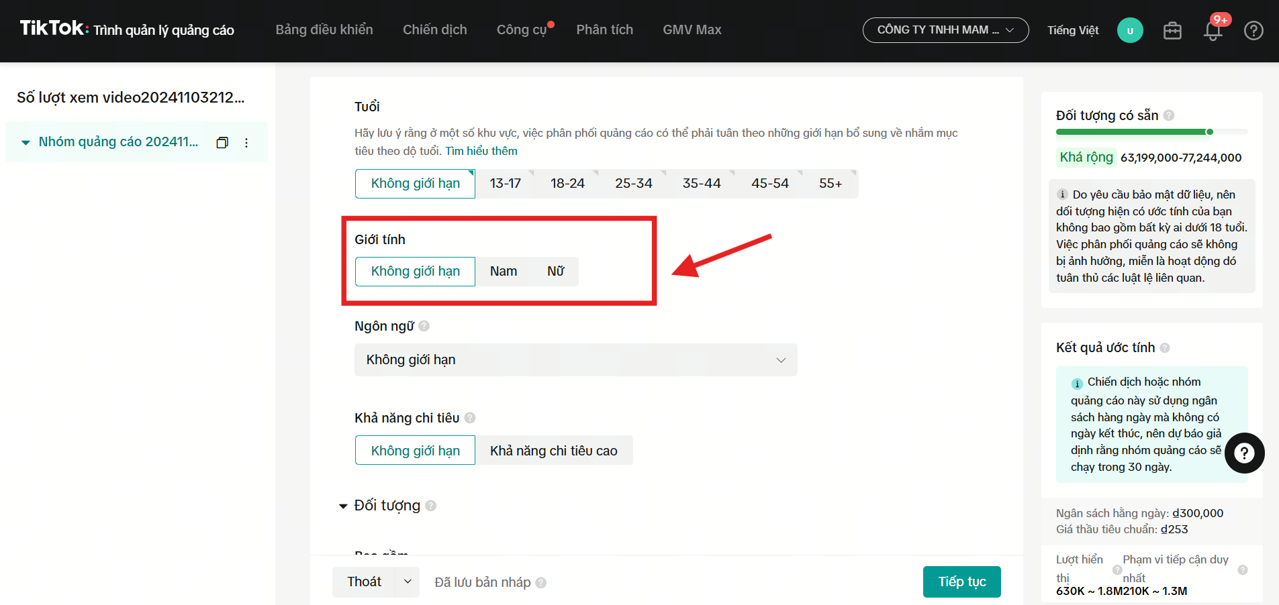Go to Bảng điều khiển tab
Image resolution: width=1279 pixels, height=605 pixels.
pos(324,30)
